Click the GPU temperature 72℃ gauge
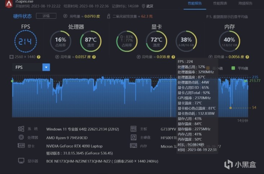Viewport: 264px width, 174px height. coord(156,41)
